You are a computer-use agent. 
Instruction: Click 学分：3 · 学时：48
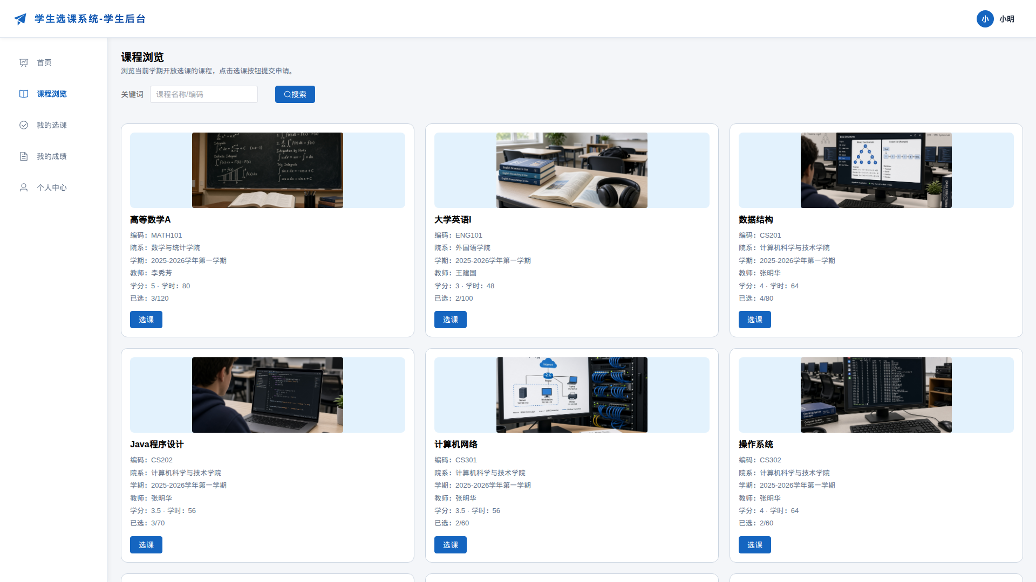pyautogui.click(x=465, y=286)
